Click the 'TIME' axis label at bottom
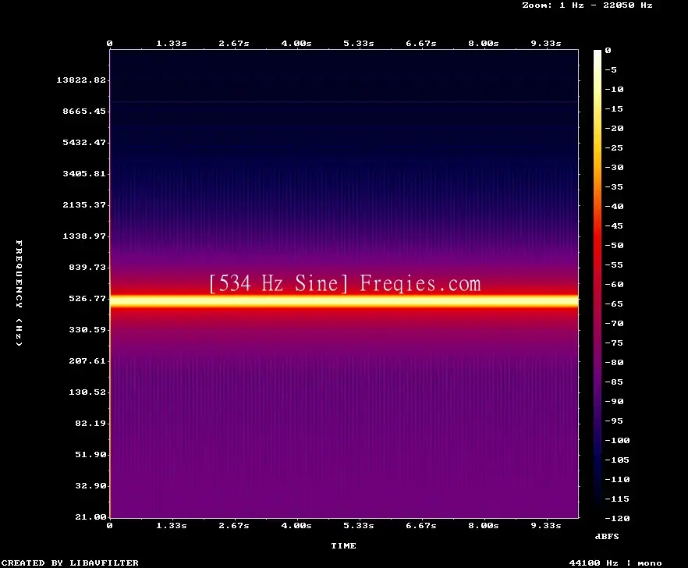The width and height of the screenshot is (688, 568). point(343,545)
